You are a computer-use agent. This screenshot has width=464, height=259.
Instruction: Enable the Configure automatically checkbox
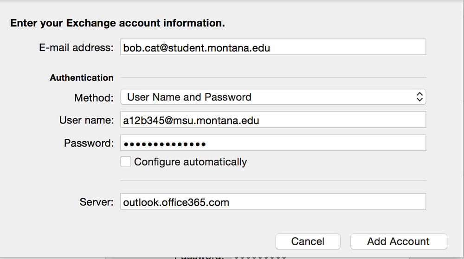tap(125, 162)
